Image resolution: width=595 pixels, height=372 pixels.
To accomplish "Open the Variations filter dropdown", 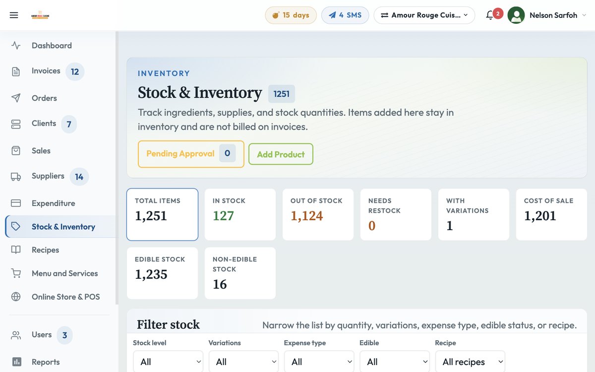I will (x=243, y=362).
